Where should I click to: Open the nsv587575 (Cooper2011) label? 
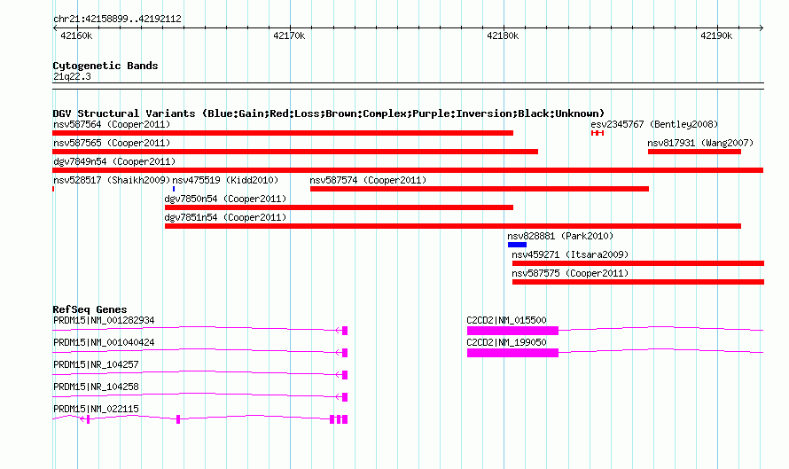[x=570, y=273]
